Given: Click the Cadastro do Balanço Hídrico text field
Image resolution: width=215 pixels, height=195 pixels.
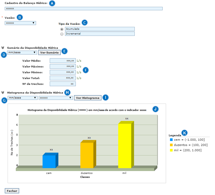Looking at the screenshot, I should pos(84,8).
